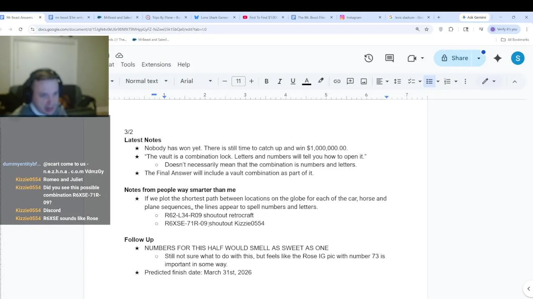
Task: Open the Tools menu
Action: coord(128,64)
